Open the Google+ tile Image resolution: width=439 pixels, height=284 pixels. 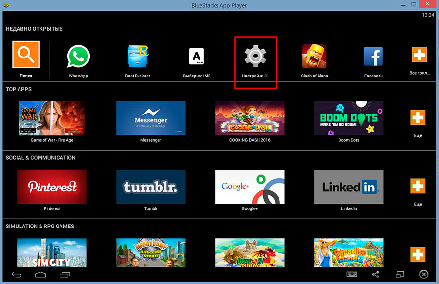click(250, 187)
